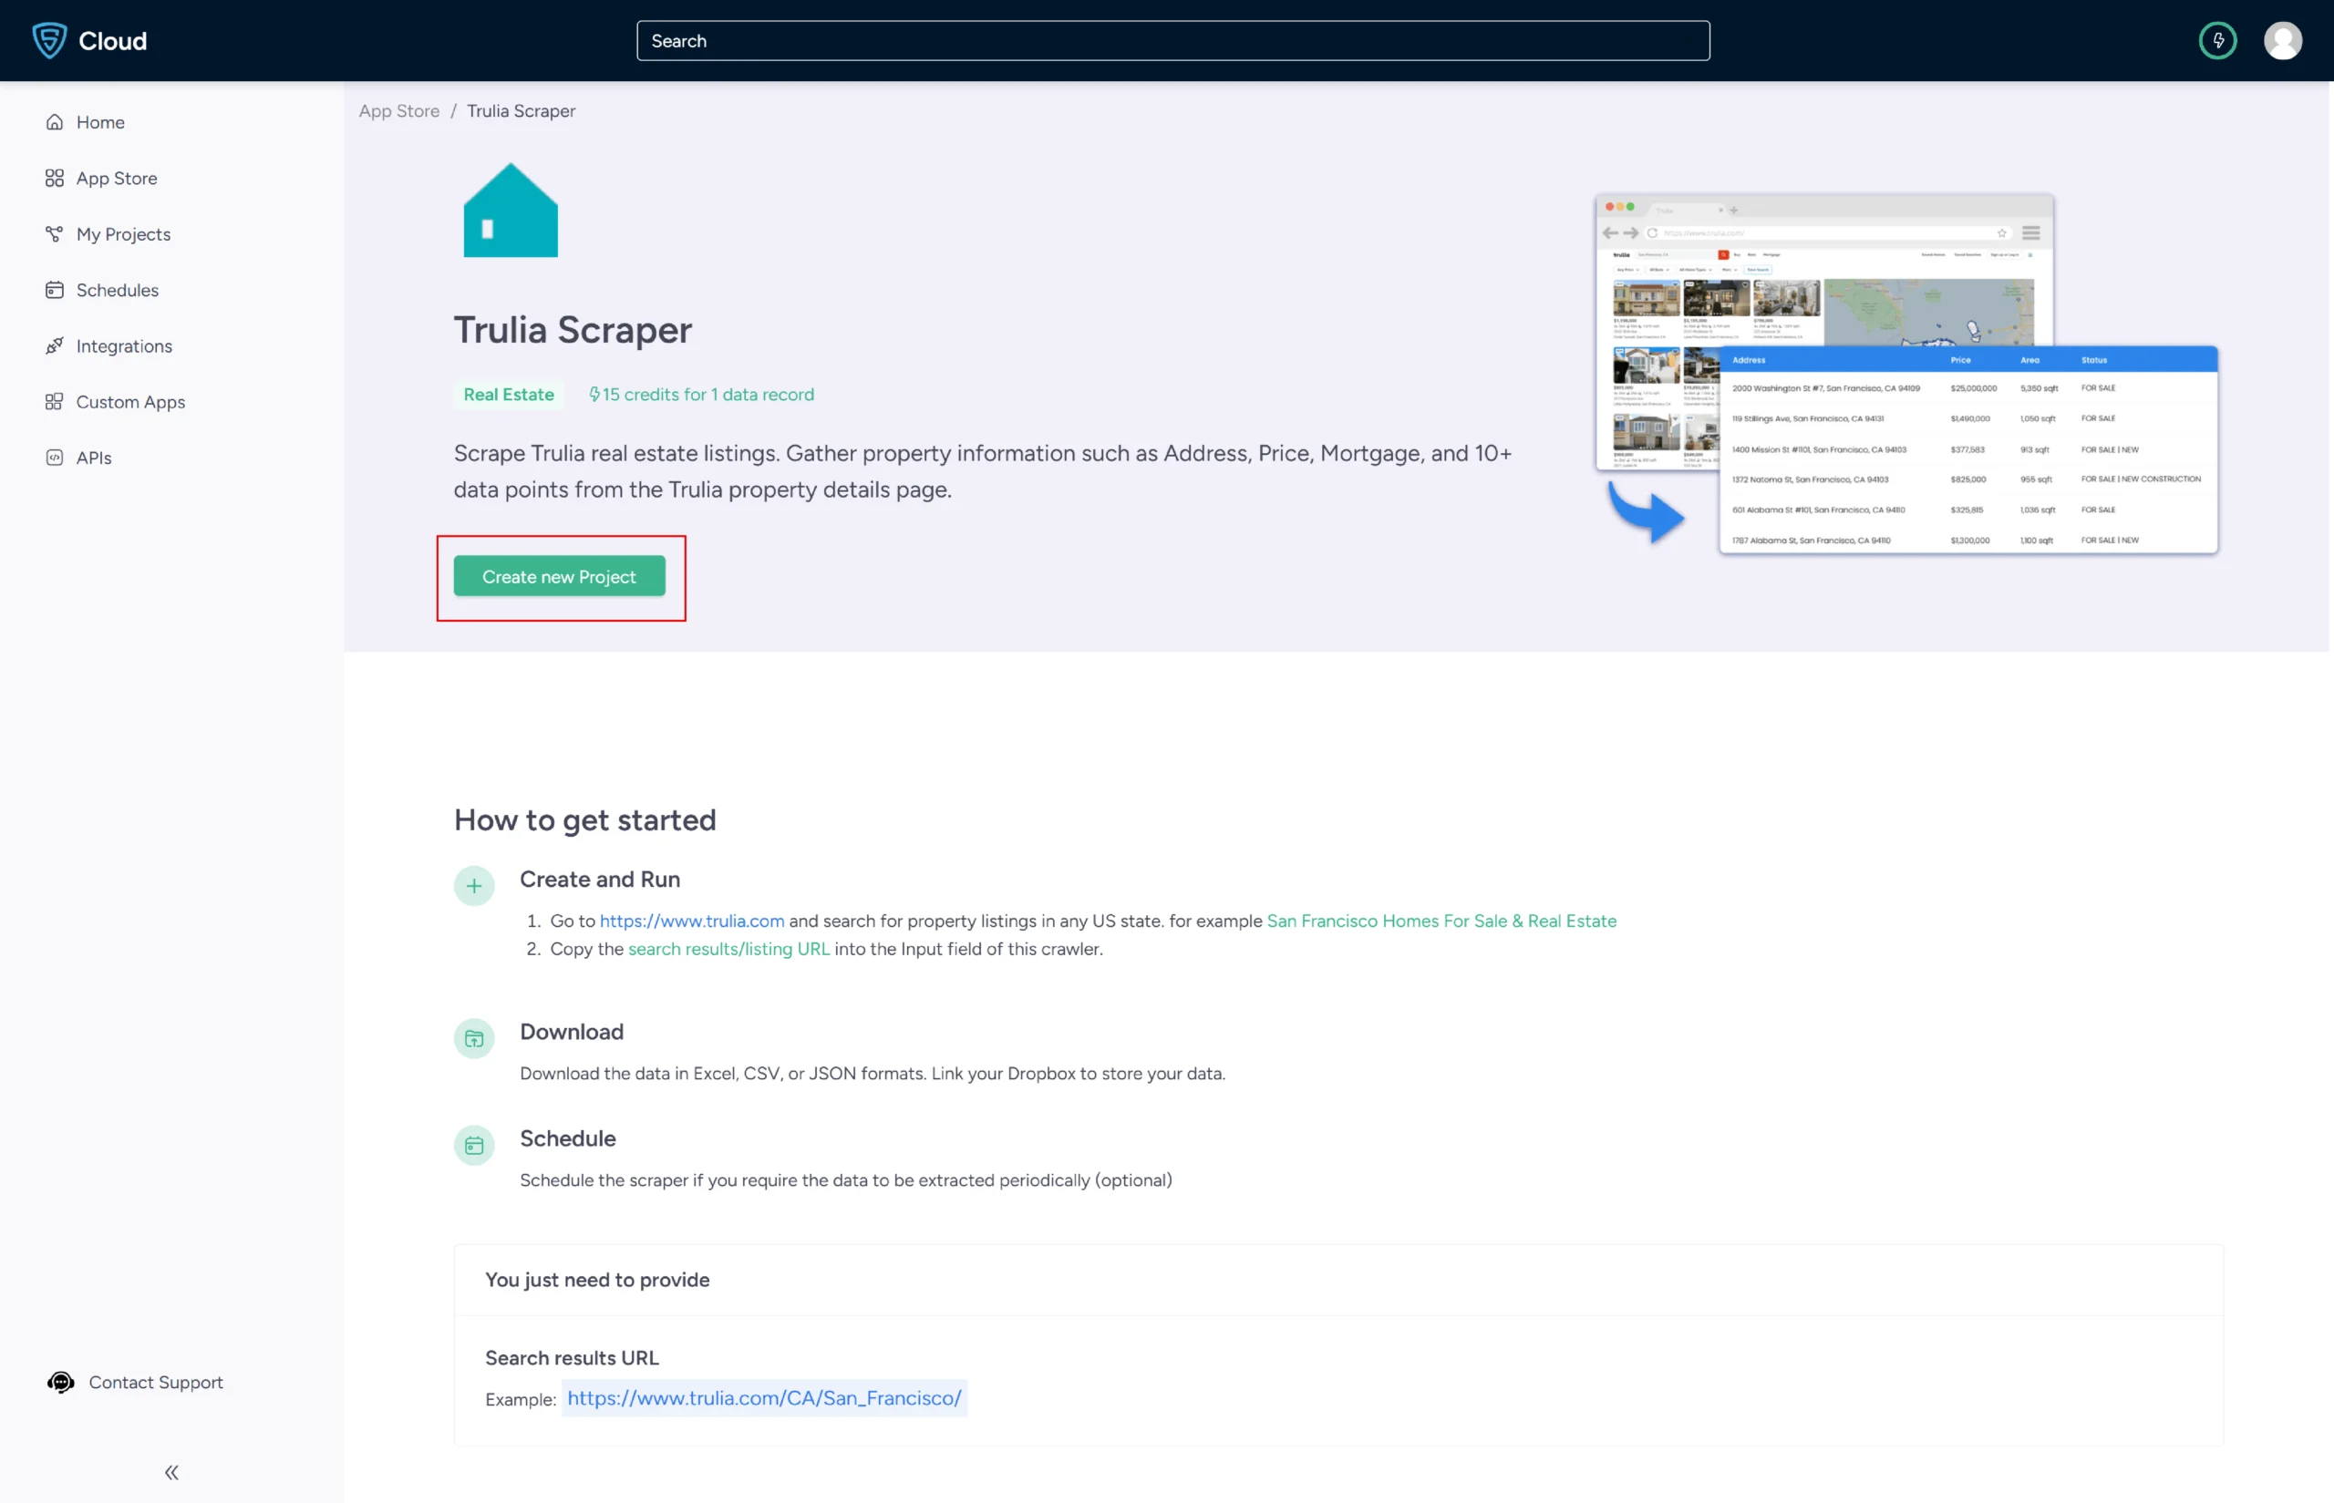Click the Home icon in sidebar
The image size is (2334, 1503).
point(55,122)
